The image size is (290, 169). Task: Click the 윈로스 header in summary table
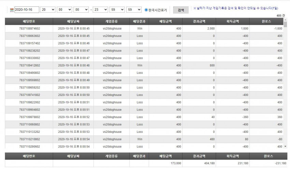point(269,156)
